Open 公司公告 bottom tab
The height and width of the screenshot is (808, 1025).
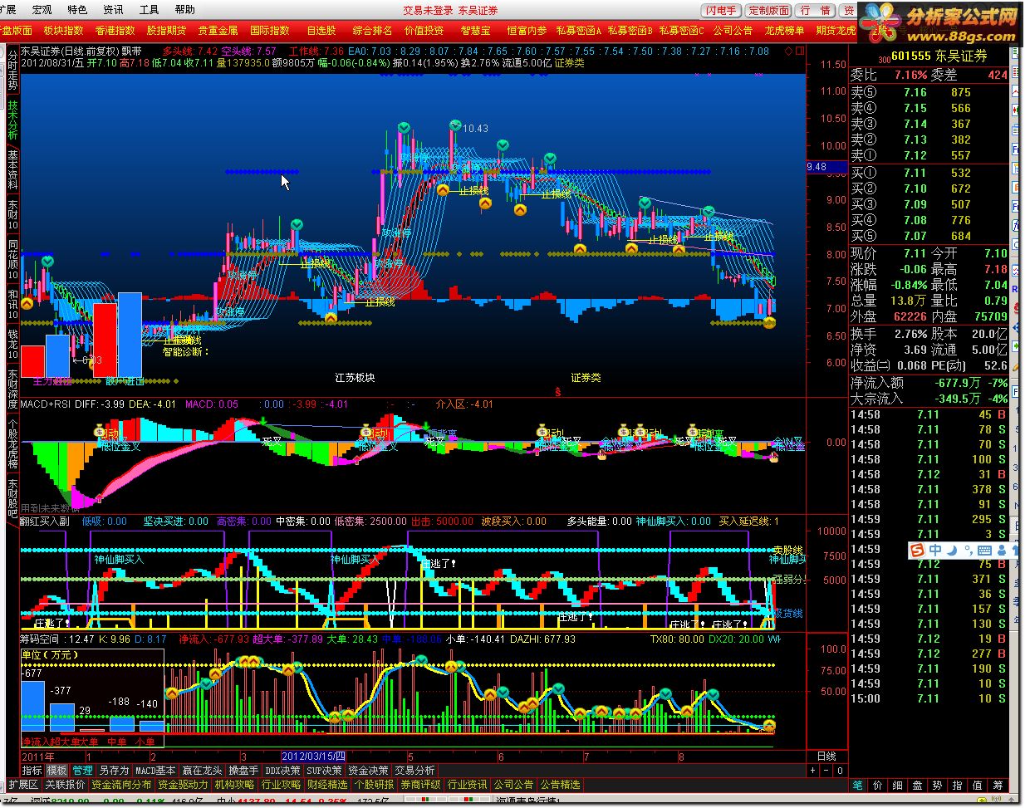coord(513,785)
